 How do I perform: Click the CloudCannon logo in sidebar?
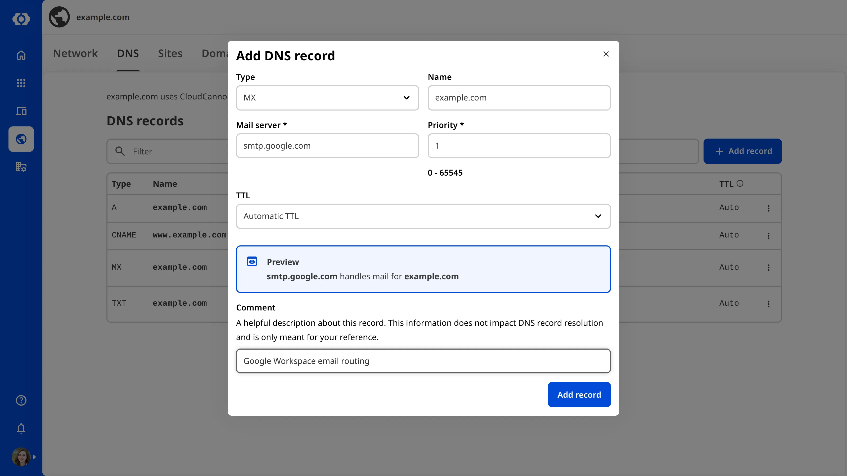pyautogui.click(x=21, y=19)
